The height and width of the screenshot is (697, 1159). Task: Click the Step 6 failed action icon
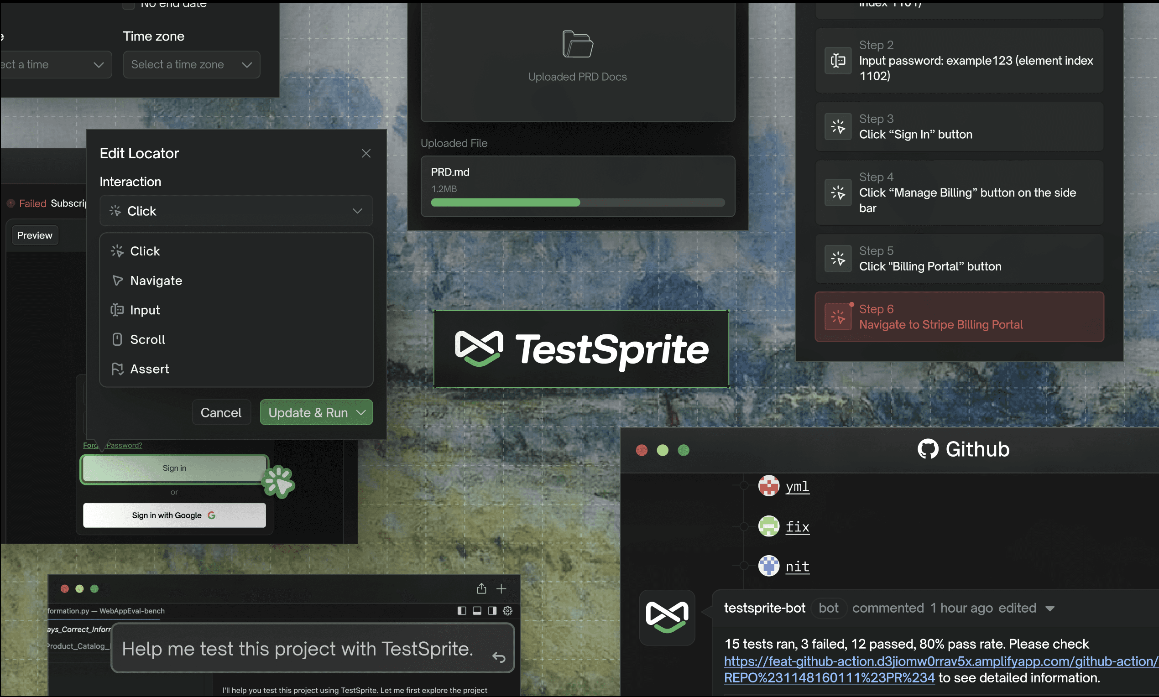coord(838,317)
